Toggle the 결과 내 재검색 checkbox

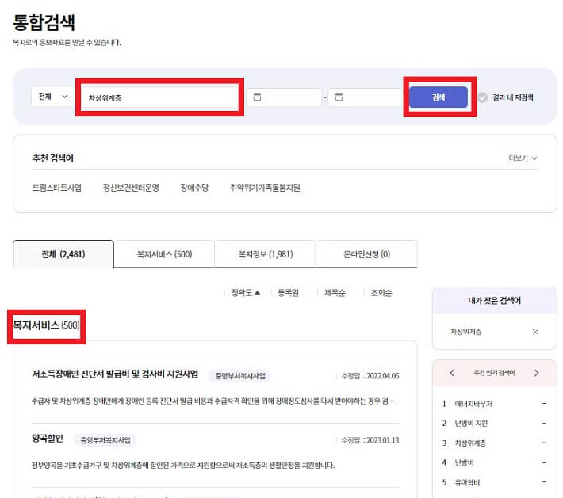point(483,97)
